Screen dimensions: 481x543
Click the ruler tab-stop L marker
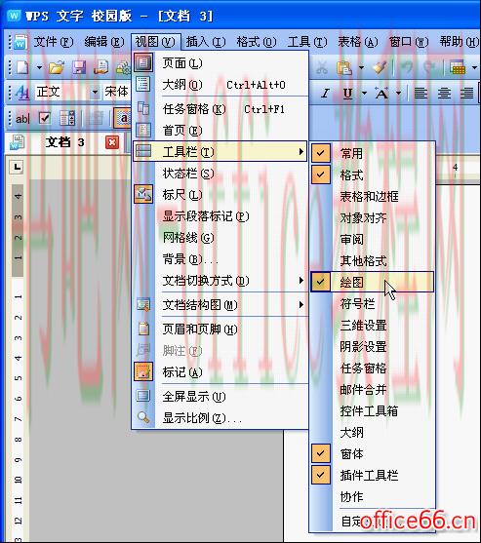(18, 168)
